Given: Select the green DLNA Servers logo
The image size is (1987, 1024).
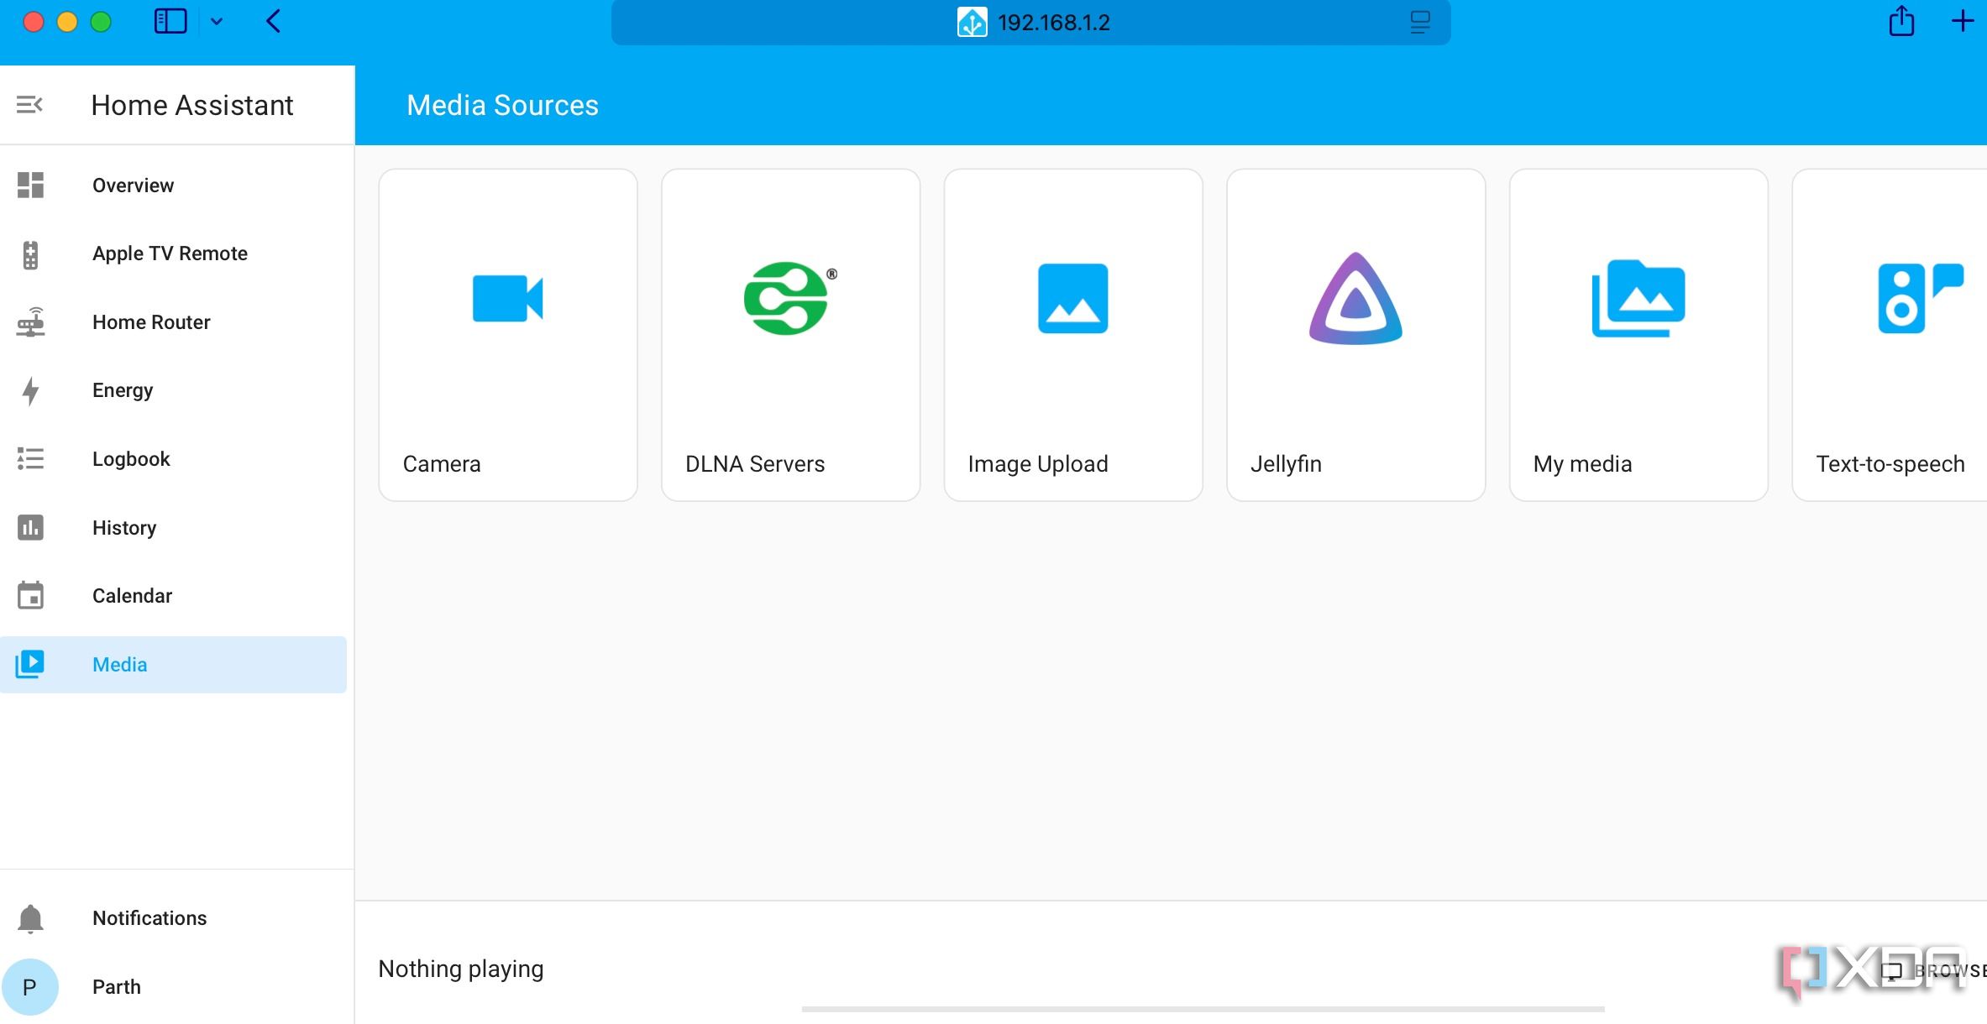Looking at the screenshot, I should [x=790, y=298].
